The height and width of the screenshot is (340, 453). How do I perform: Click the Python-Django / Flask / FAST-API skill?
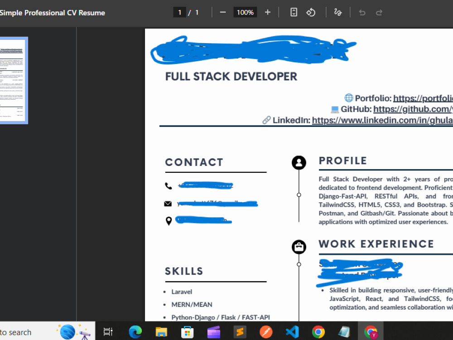click(221, 317)
